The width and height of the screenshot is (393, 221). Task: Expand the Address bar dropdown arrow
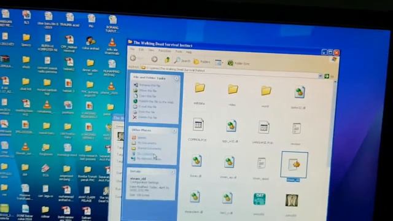[x=321, y=76]
